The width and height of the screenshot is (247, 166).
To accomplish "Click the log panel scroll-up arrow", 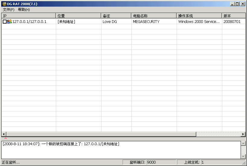I will pyautogui.click(x=243, y=143).
